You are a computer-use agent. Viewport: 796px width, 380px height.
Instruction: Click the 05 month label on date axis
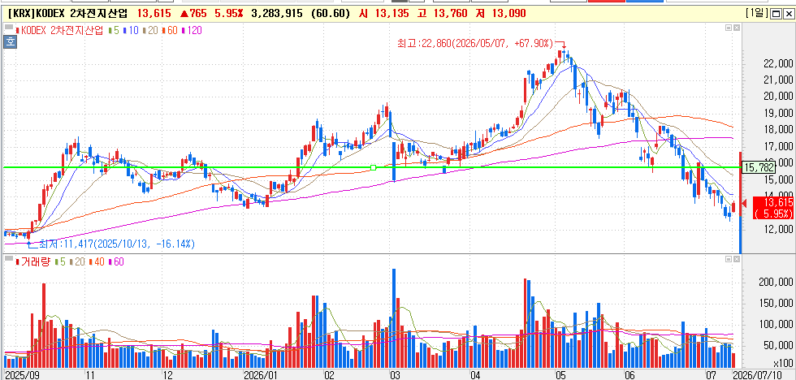click(560, 375)
